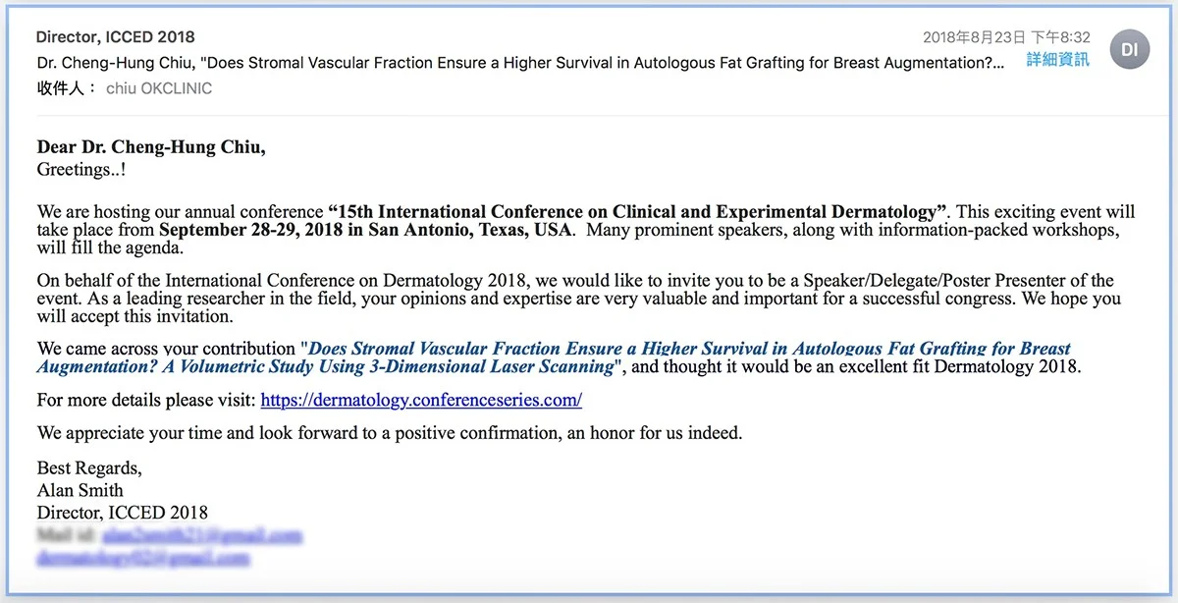The image size is (1178, 603).
Task: Click the Director, ICCED 2018 signature title
Action: click(122, 512)
